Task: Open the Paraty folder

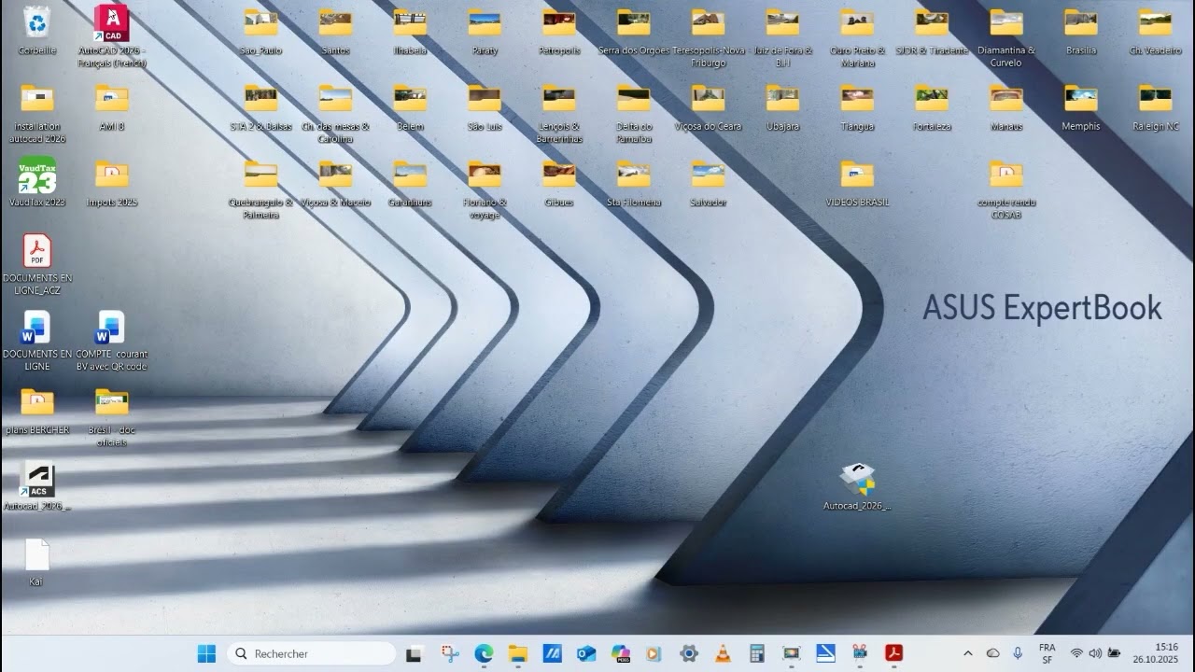Action: point(485,31)
